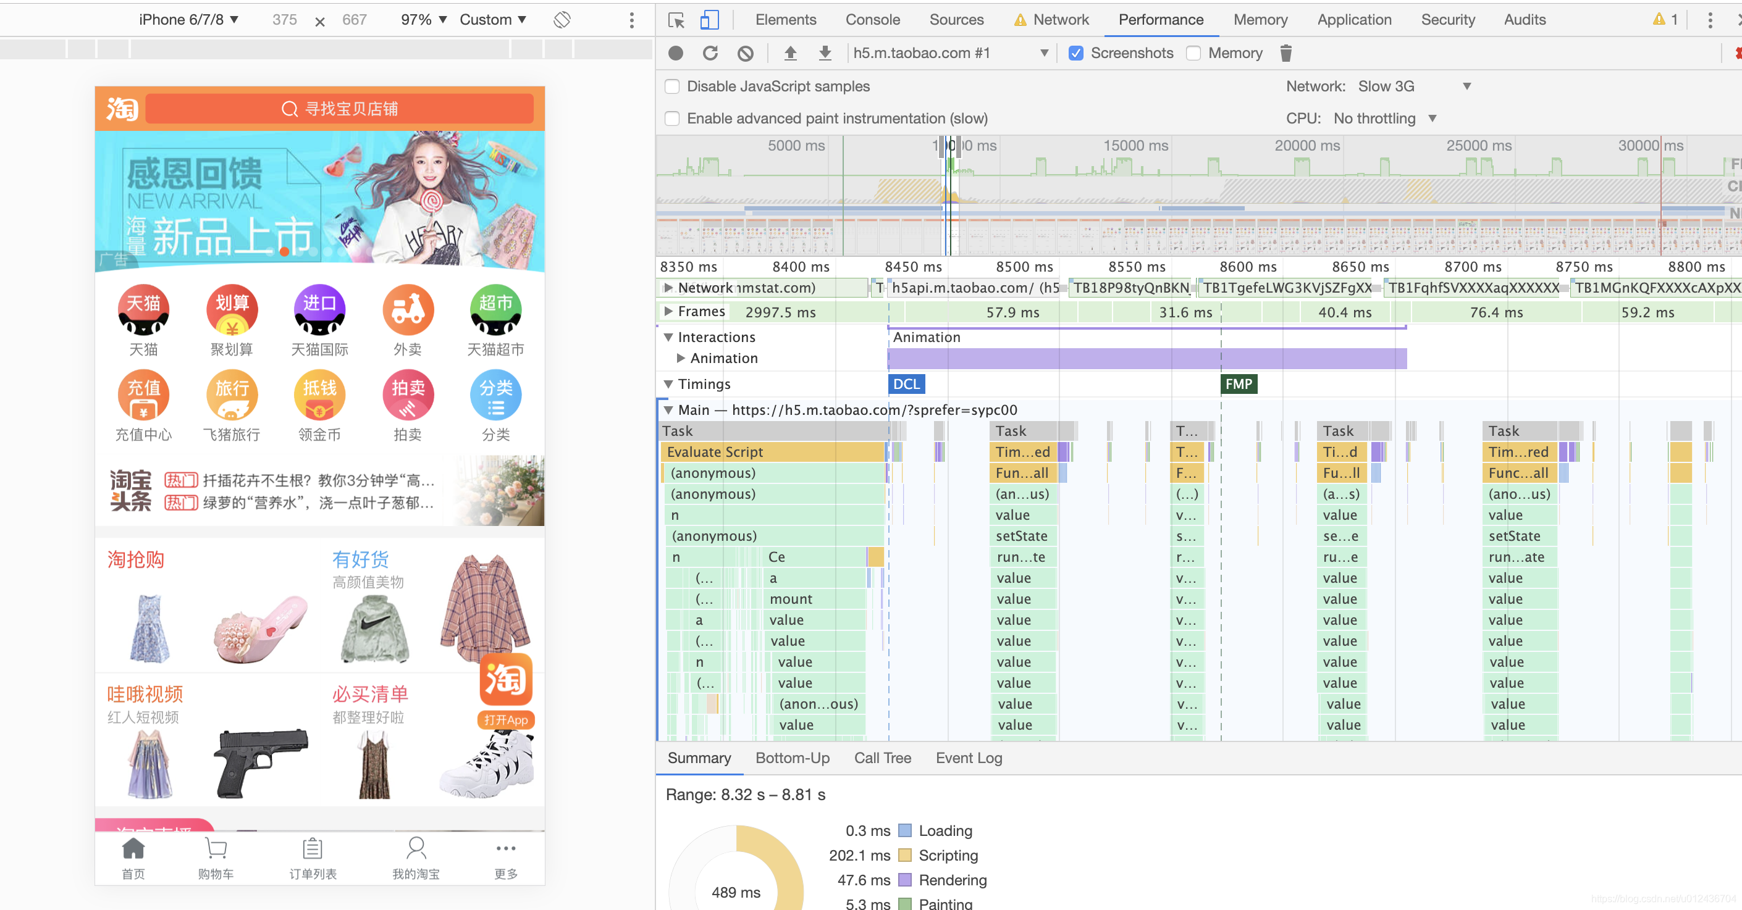
Task: Start recording with the record button
Action: 675,54
